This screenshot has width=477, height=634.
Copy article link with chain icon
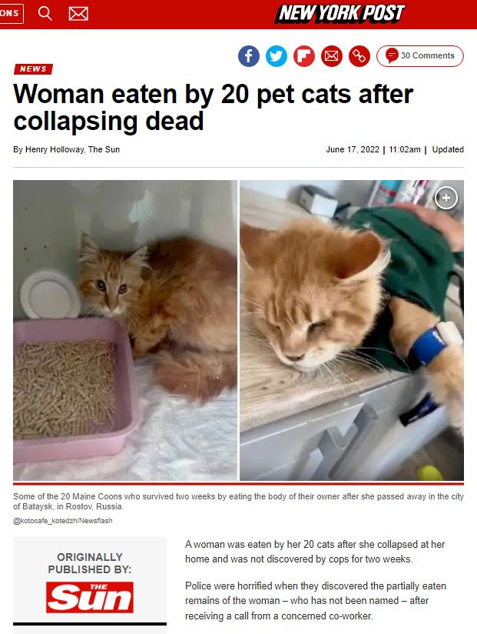pyautogui.click(x=359, y=56)
